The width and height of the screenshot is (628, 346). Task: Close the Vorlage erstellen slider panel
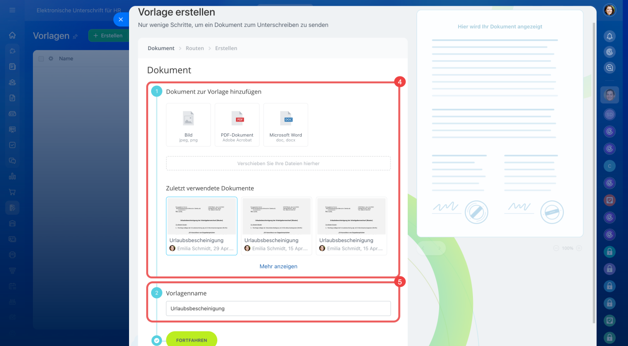coord(121,19)
